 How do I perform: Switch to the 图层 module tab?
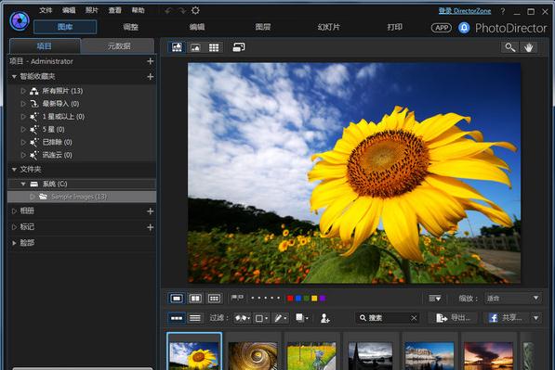pyautogui.click(x=263, y=27)
